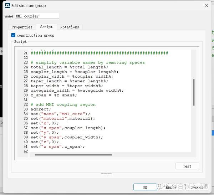Select the Script tab
The width and height of the screenshot is (214, 195).
point(46,27)
